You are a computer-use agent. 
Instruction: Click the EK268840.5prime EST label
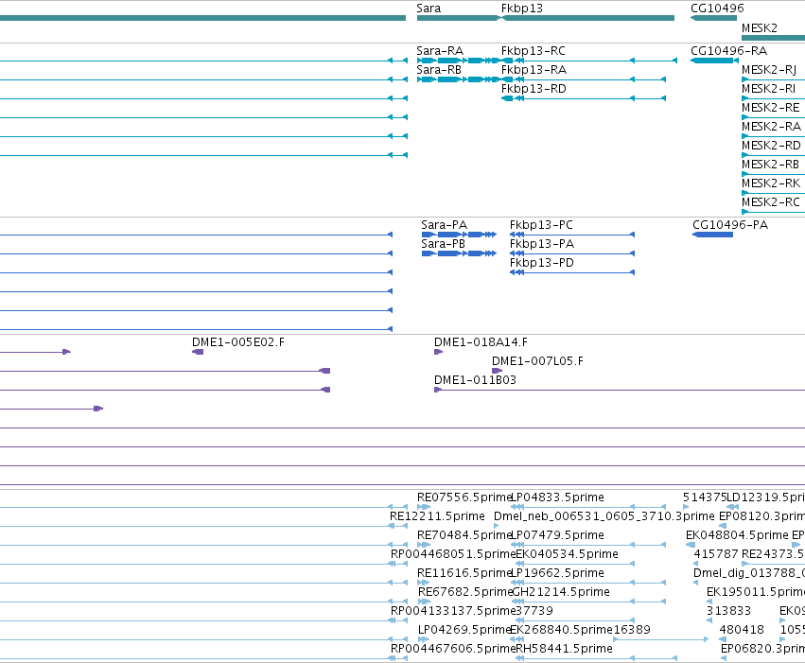[562, 630]
